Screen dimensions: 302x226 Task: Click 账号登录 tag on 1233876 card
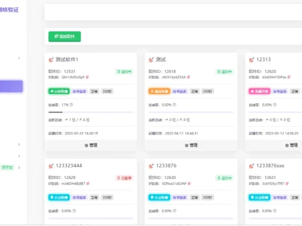tap(179, 197)
